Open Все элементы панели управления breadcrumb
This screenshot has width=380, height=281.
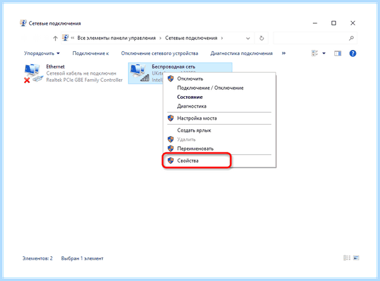coord(117,38)
